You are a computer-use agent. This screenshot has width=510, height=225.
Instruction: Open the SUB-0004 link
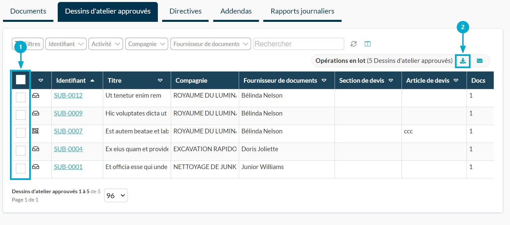click(x=68, y=149)
